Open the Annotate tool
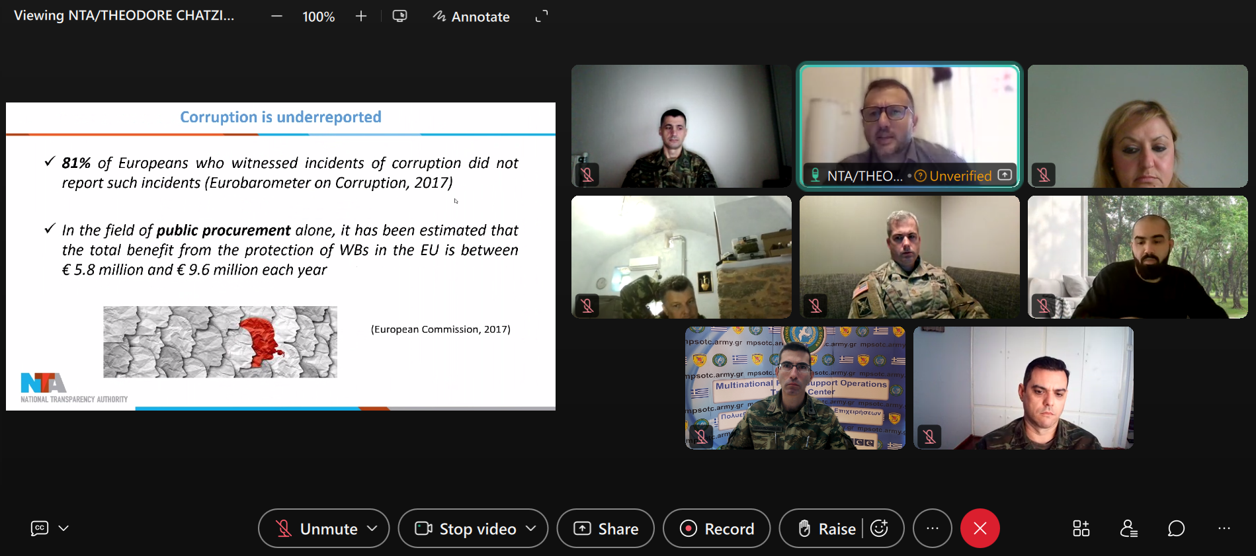 point(471,17)
